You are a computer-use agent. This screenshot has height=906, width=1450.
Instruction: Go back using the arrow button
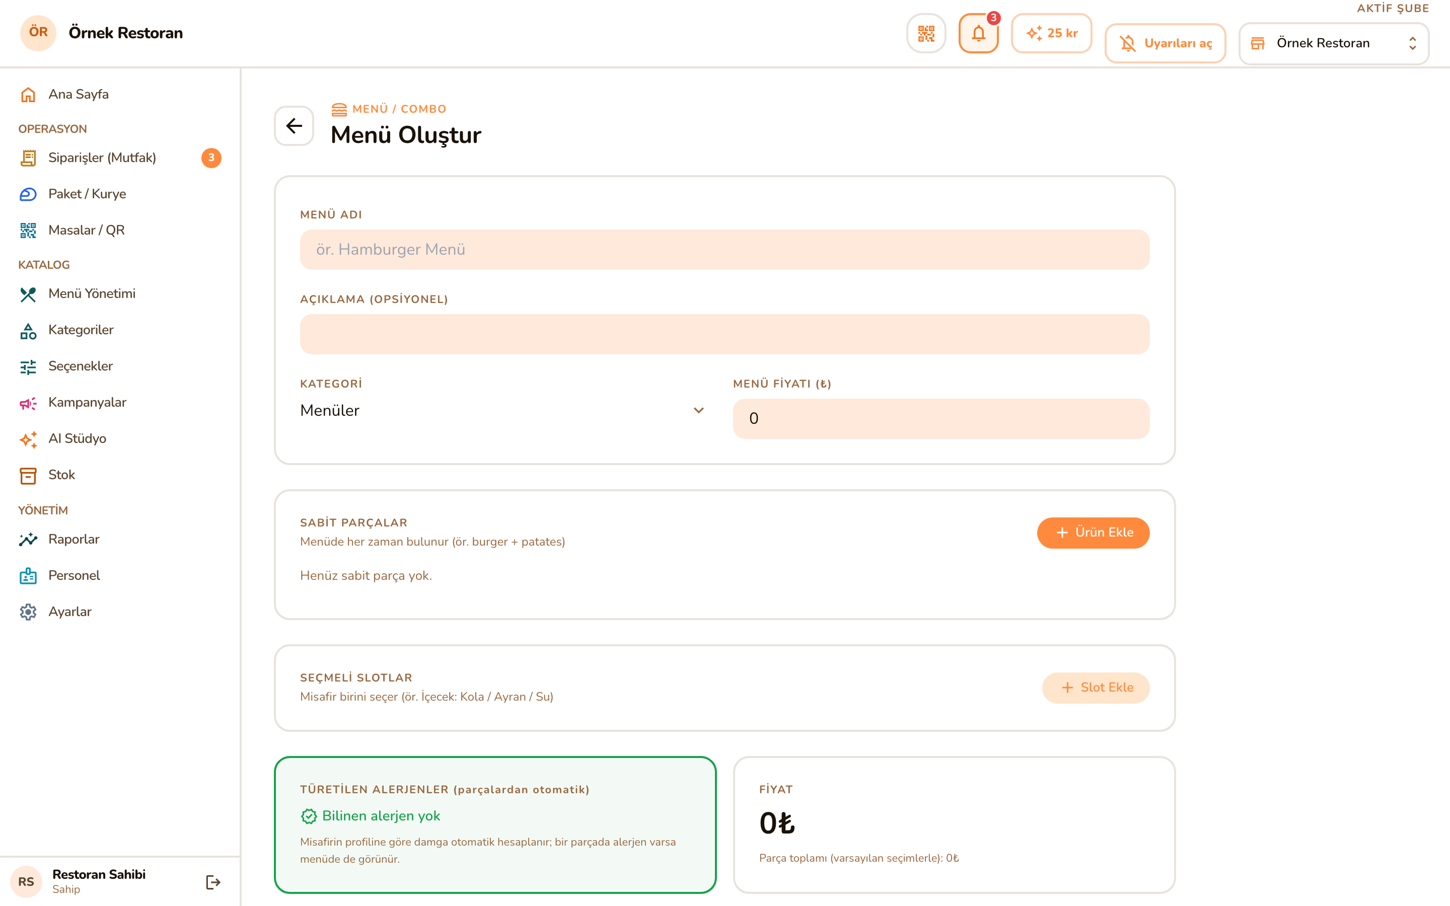coord(294,126)
